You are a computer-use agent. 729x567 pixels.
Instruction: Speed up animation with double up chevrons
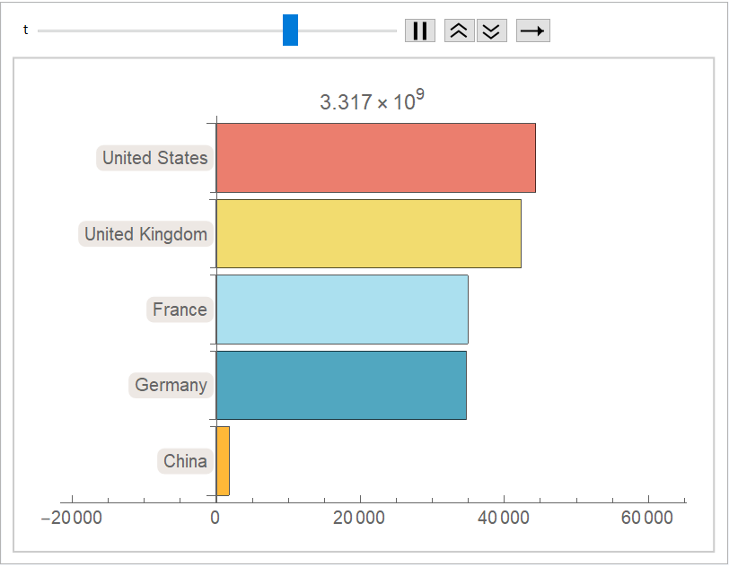[459, 31]
